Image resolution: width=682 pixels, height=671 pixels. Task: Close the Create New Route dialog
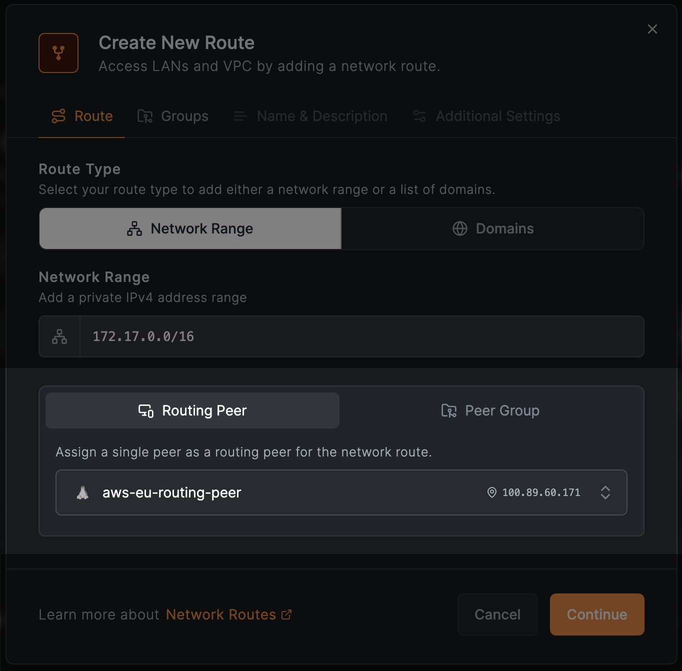point(652,29)
